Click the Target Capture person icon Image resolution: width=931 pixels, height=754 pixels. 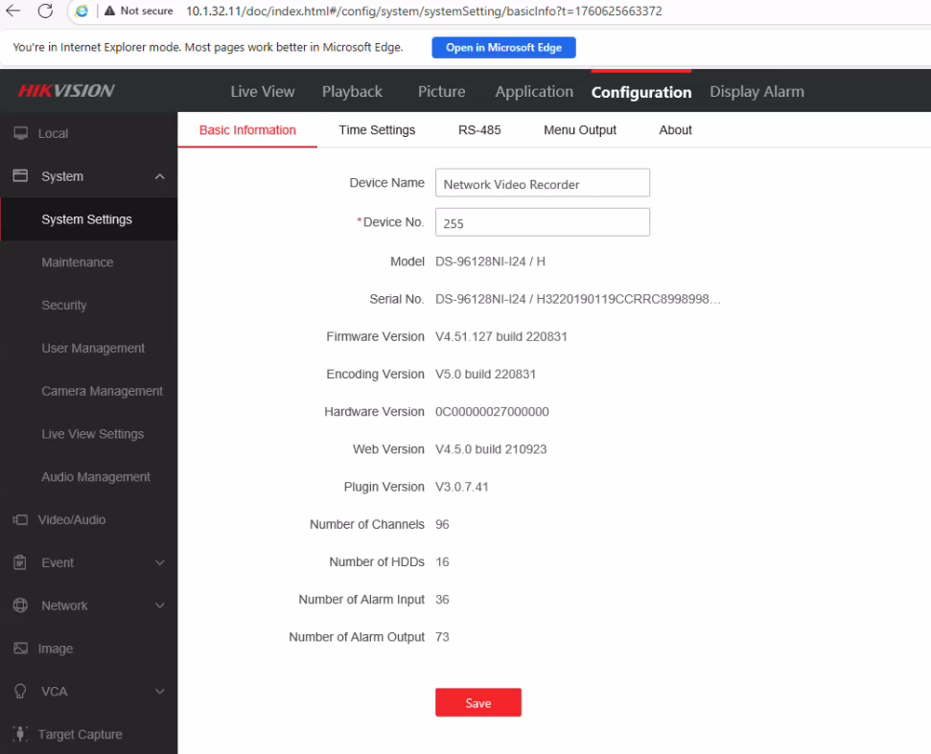(x=20, y=734)
